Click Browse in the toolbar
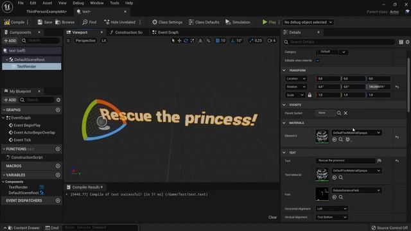The image size is (411, 231). coord(65,22)
